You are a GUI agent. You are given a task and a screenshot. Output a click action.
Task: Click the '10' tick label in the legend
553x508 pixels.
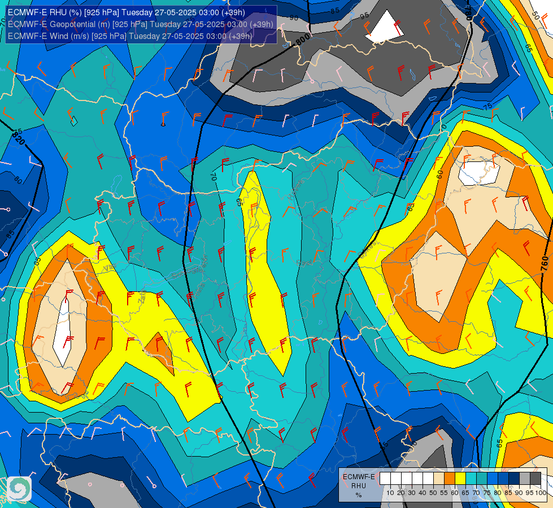click(x=390, y=493)
